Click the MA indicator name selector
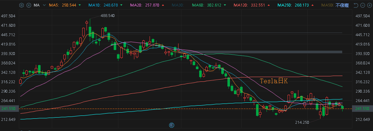The height and width of the screenshot is (131, 373). (x=37, y=5)
